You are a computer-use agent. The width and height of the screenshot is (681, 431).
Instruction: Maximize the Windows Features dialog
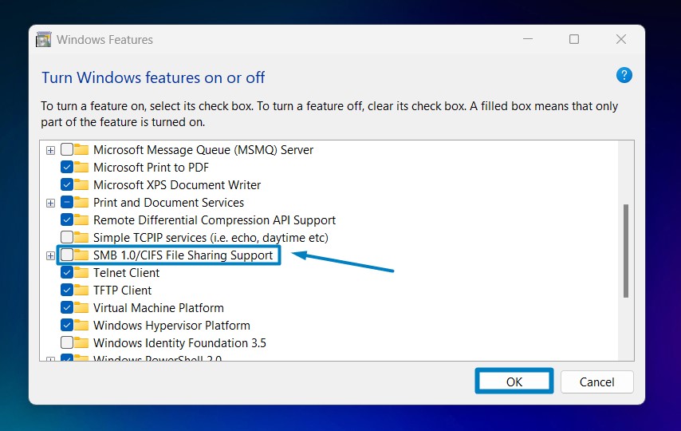pyautogui.click(x=574, y=39)
